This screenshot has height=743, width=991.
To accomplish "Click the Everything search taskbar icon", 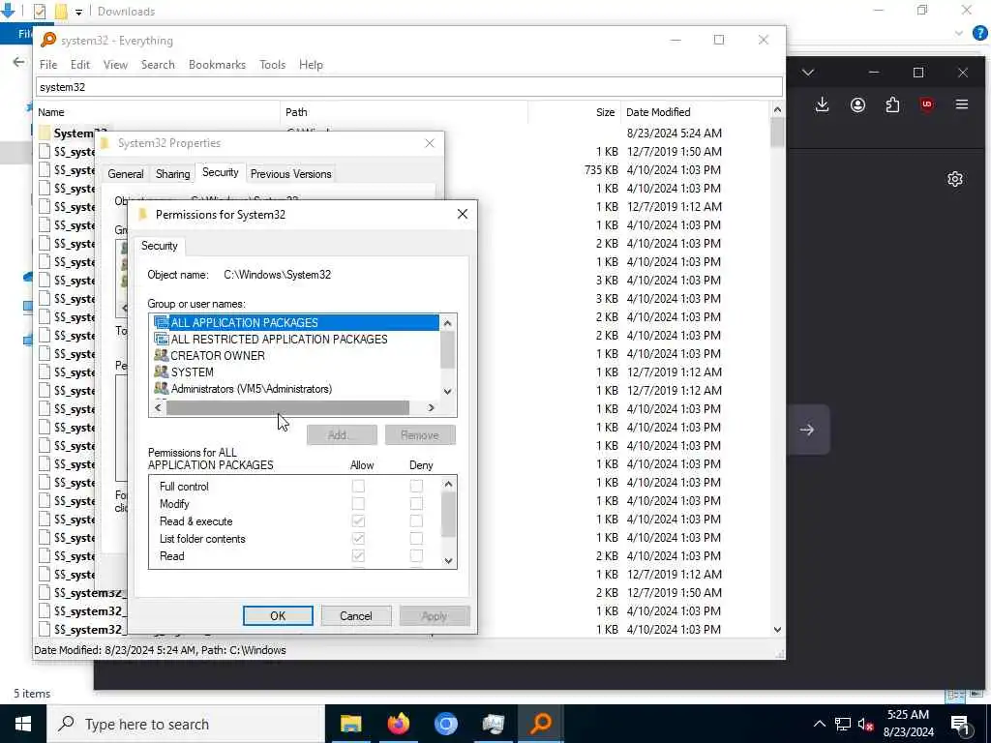I will coord(541,724).
